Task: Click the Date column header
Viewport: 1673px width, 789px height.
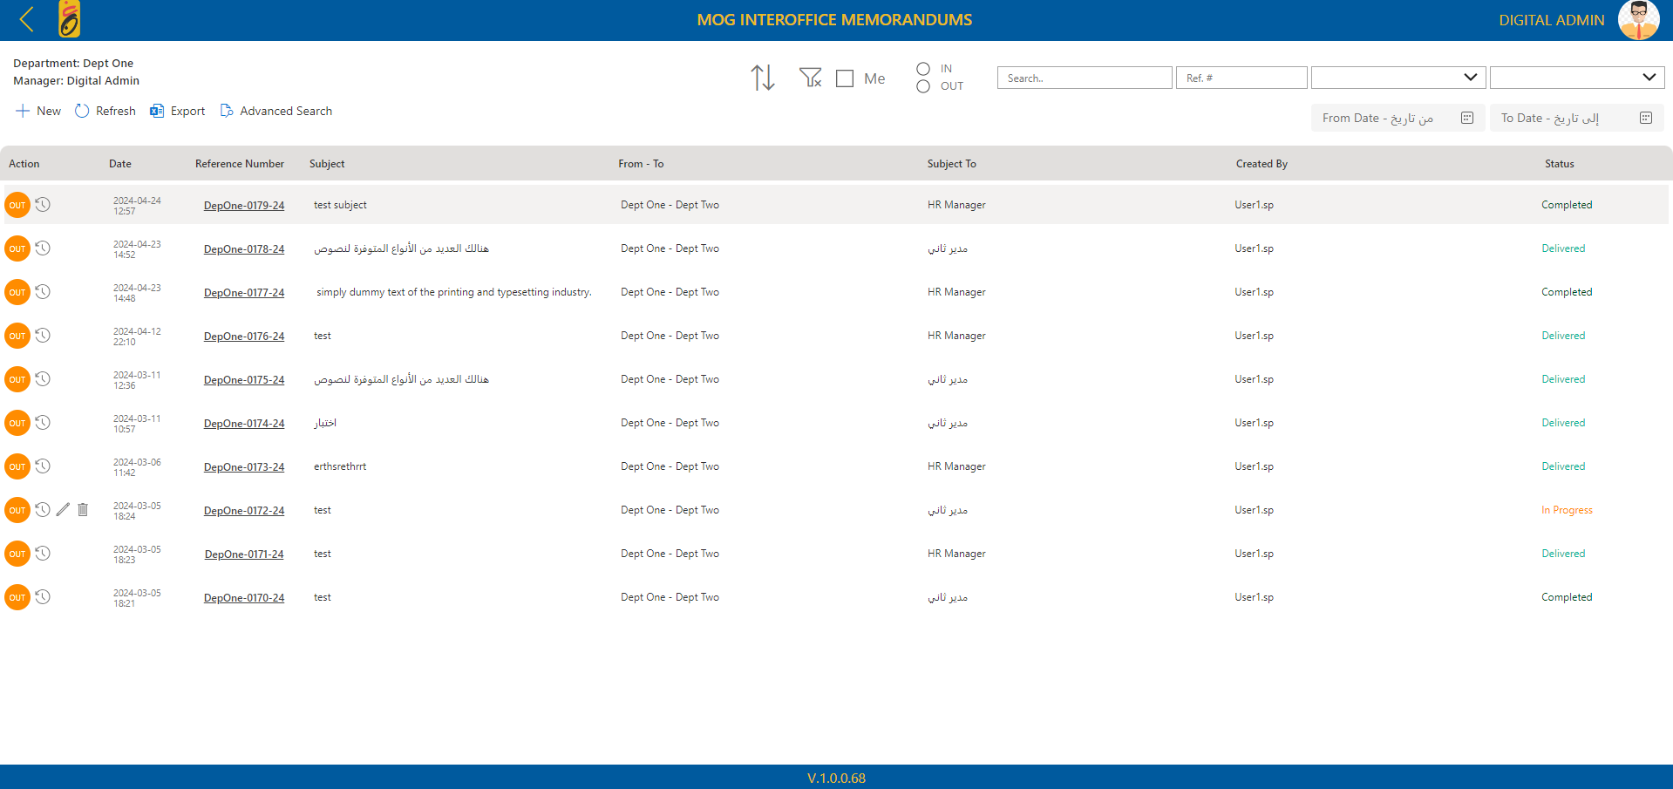Action: tap(119, 164)
